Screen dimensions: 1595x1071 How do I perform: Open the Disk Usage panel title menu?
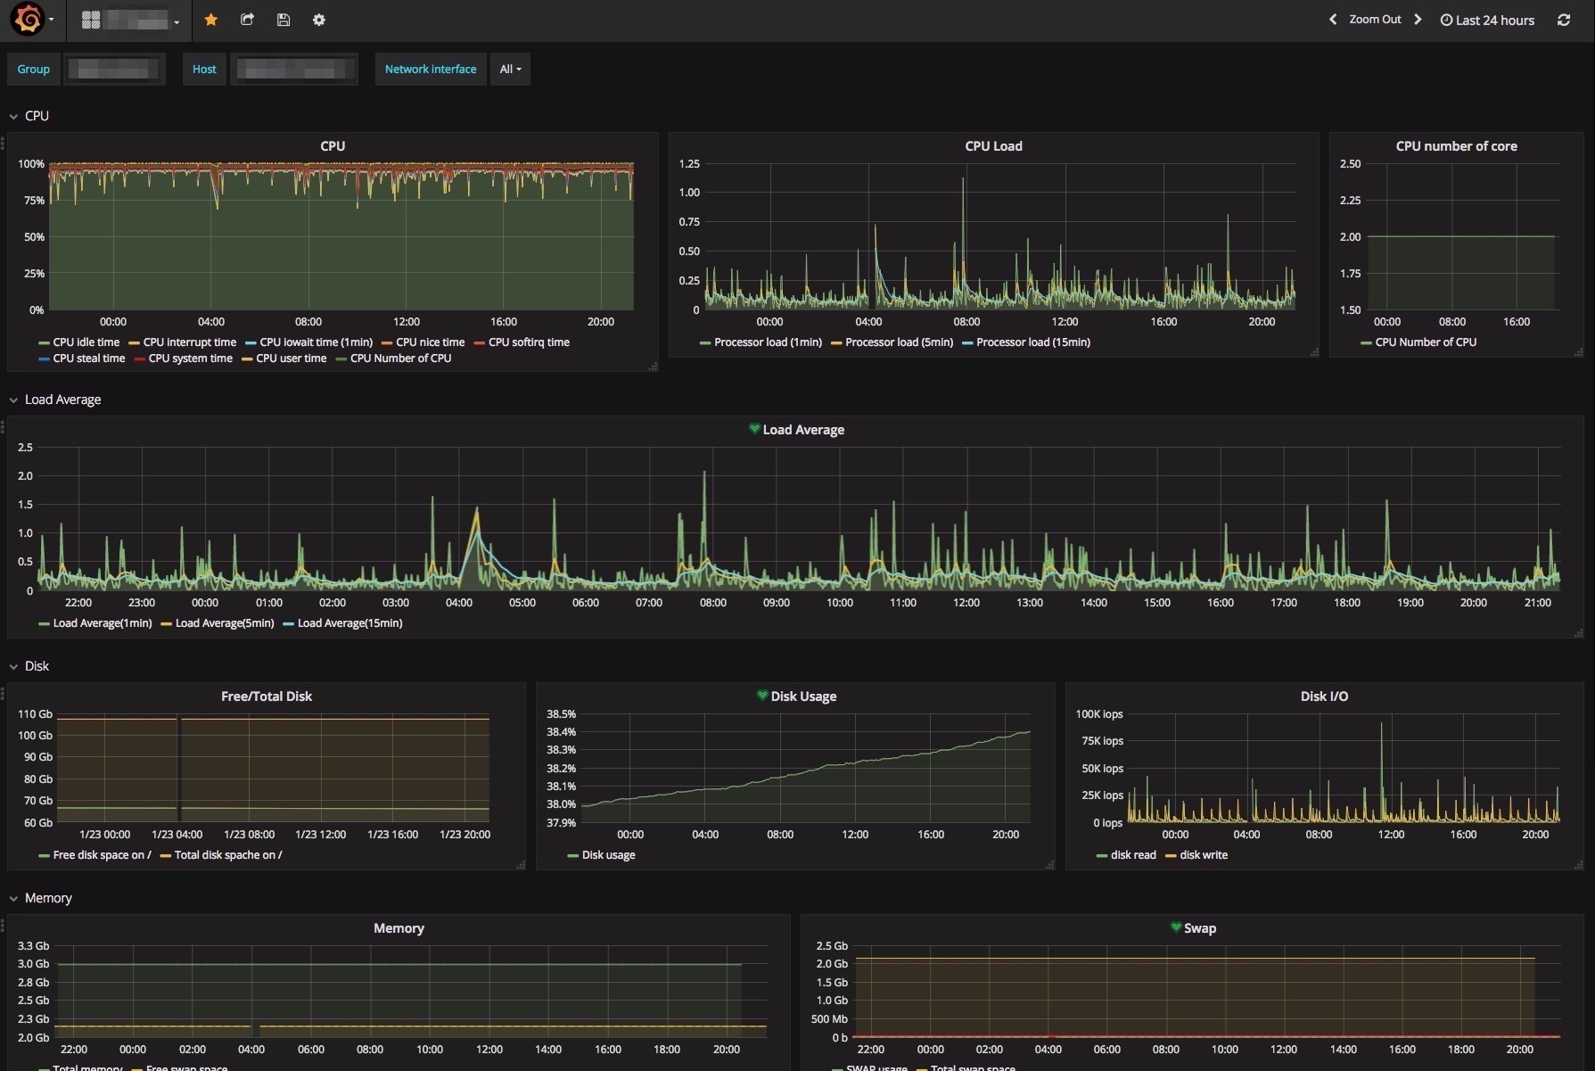click(802, 696)
